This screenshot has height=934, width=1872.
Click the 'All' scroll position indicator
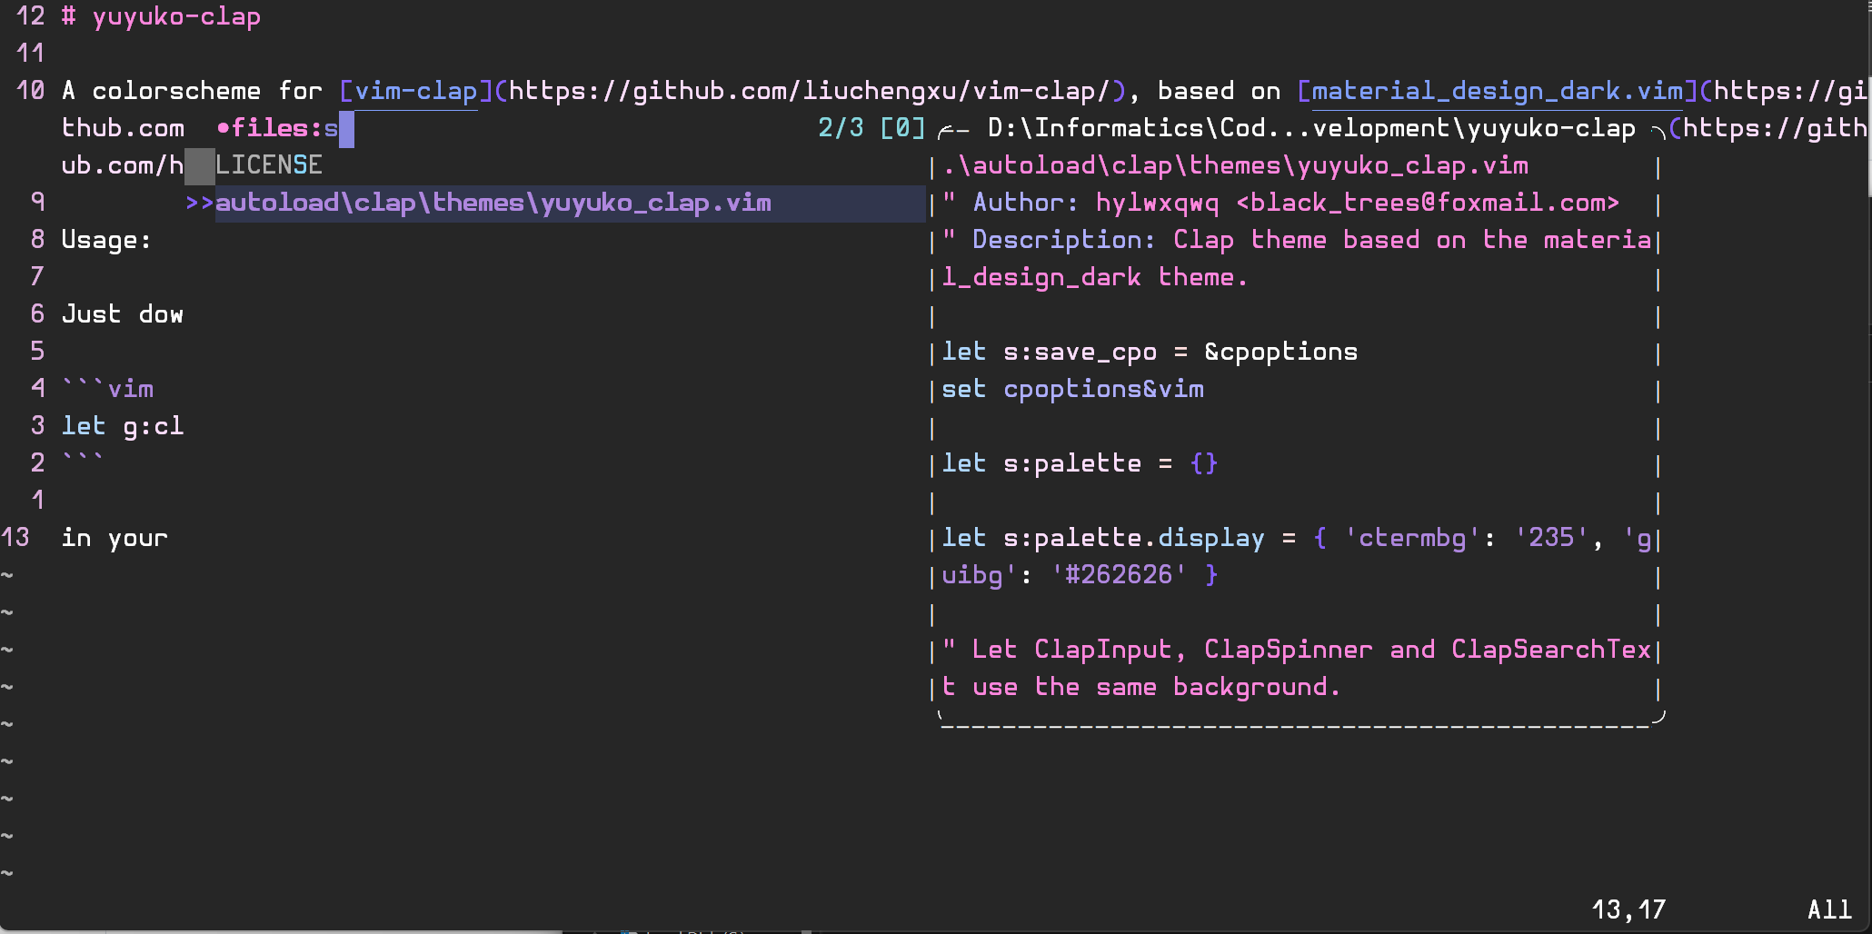click(1829, 909)
